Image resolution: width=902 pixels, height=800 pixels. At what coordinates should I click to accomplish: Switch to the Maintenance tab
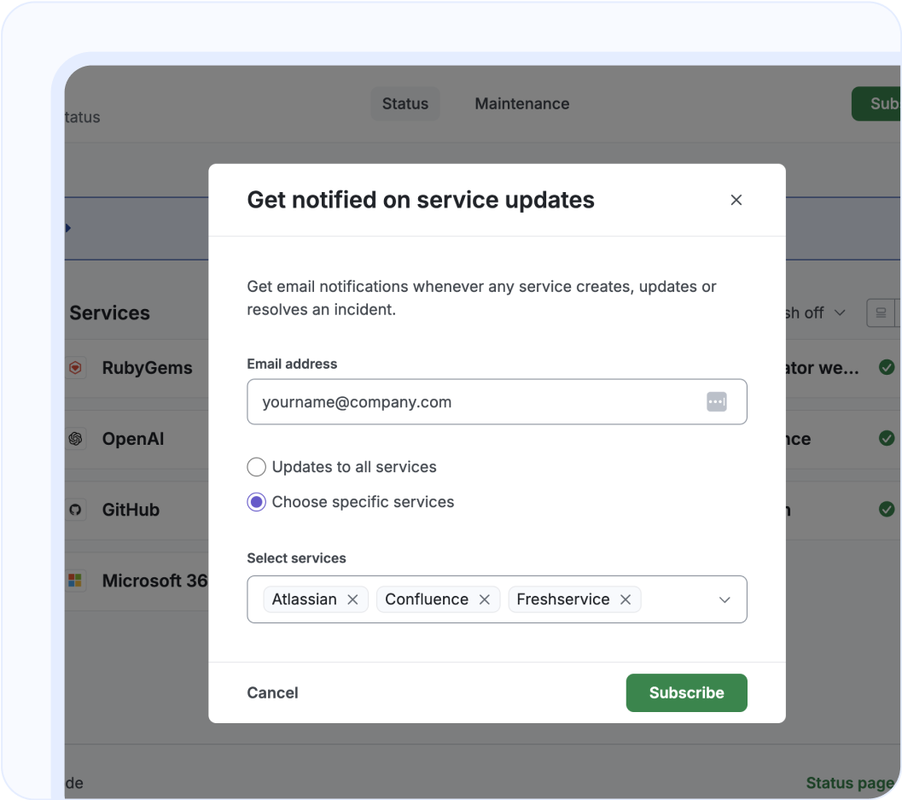click(521, 103)
